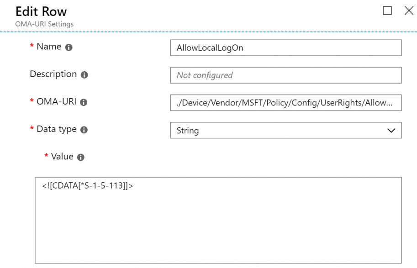Click the info icon beside Description
The height and width of the screenshot is (268, 417).
84,75
